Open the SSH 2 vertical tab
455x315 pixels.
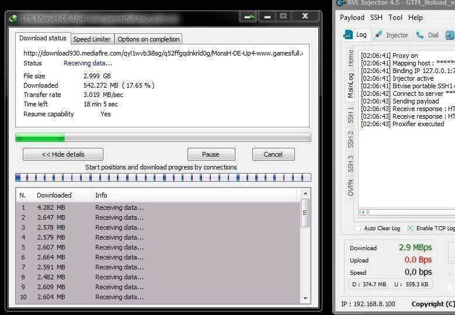click(x=351, y=139)
